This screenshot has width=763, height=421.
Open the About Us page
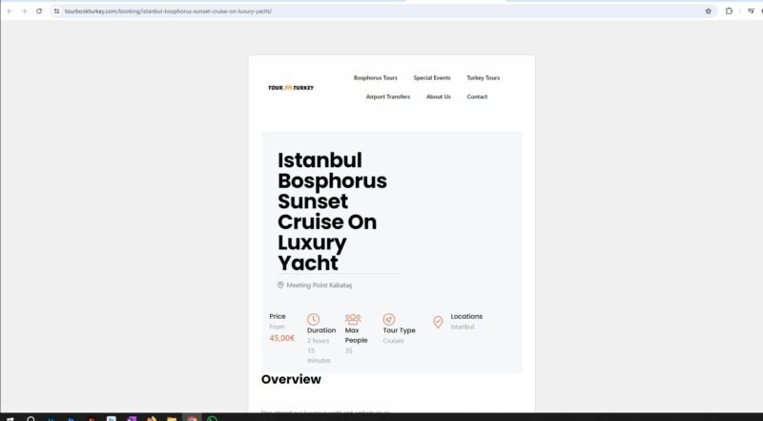(439, 96)
